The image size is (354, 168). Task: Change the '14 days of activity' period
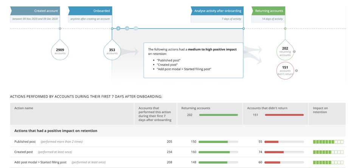tap(268, 19)
